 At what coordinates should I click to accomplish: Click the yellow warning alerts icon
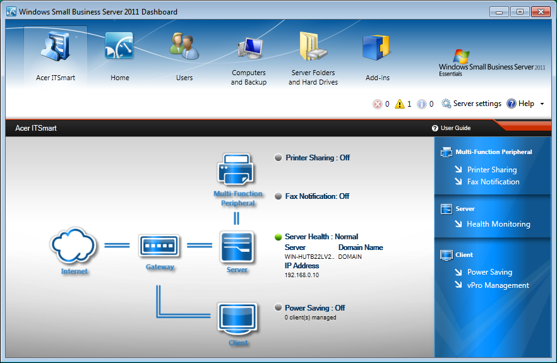[x=400, y=104]
